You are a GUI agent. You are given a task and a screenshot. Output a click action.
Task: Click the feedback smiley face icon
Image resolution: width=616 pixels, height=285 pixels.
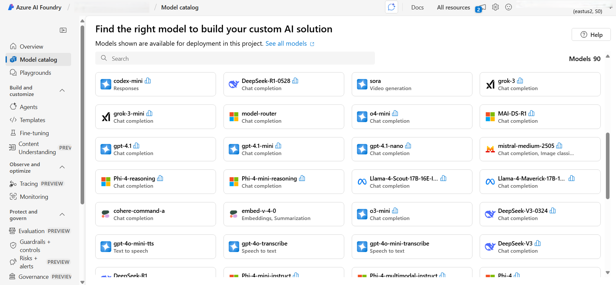click(x=508, y=7)
